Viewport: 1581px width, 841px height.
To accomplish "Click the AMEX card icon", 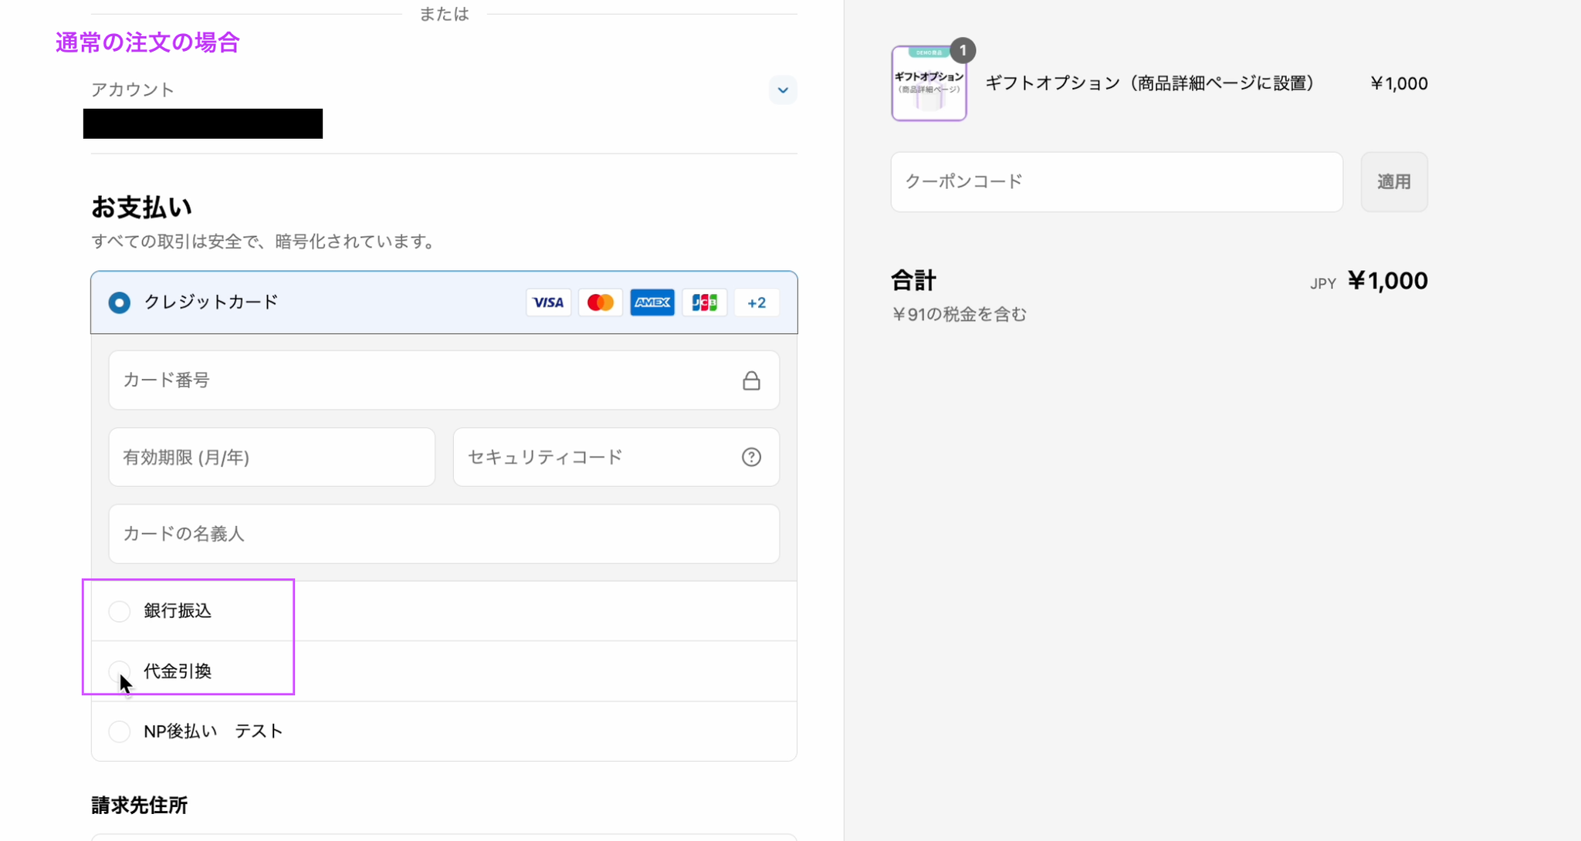I will click(x=652, y=302).
